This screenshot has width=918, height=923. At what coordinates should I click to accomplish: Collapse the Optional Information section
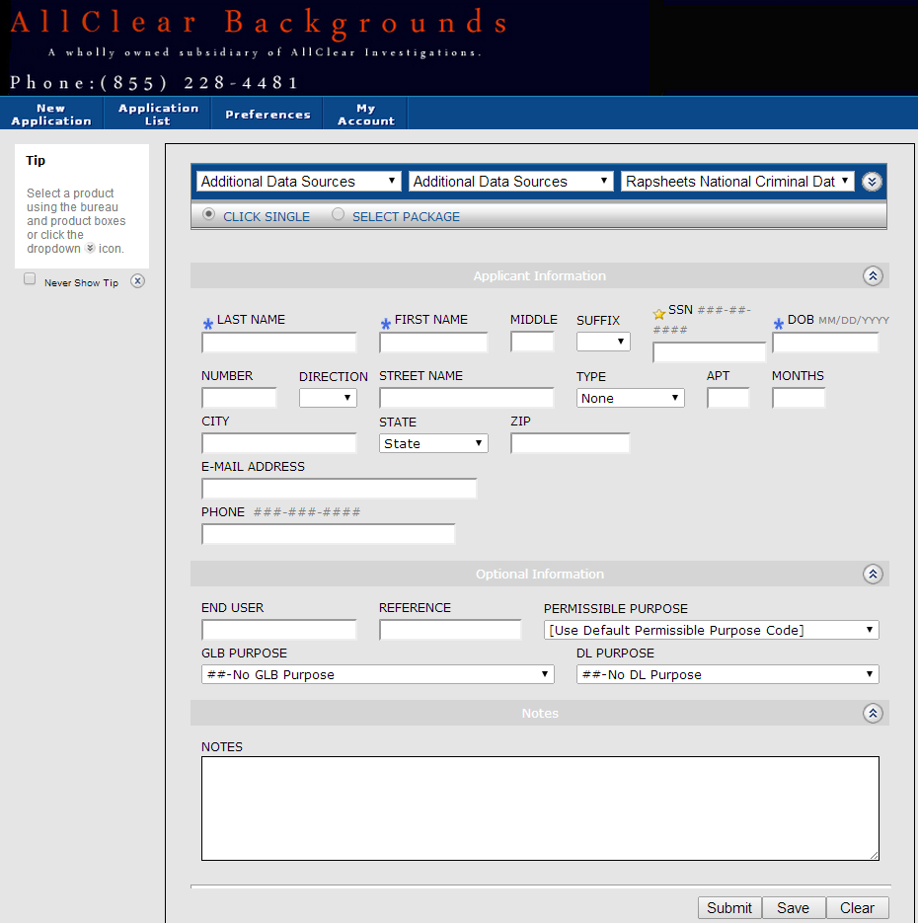click(873, 574)
